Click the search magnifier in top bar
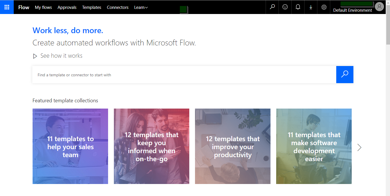 [272, 7]
